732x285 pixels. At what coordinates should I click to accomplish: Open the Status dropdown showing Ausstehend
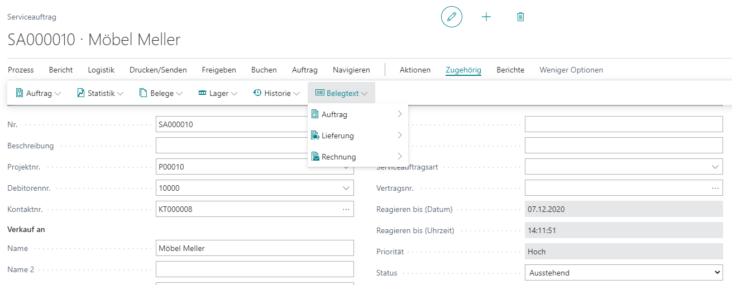pyautogui.click(x=624, y=273)
